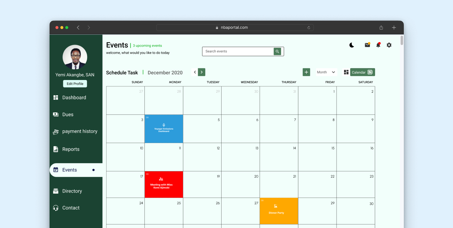
Task: Click the browser share icon
Action: (381, 28)
